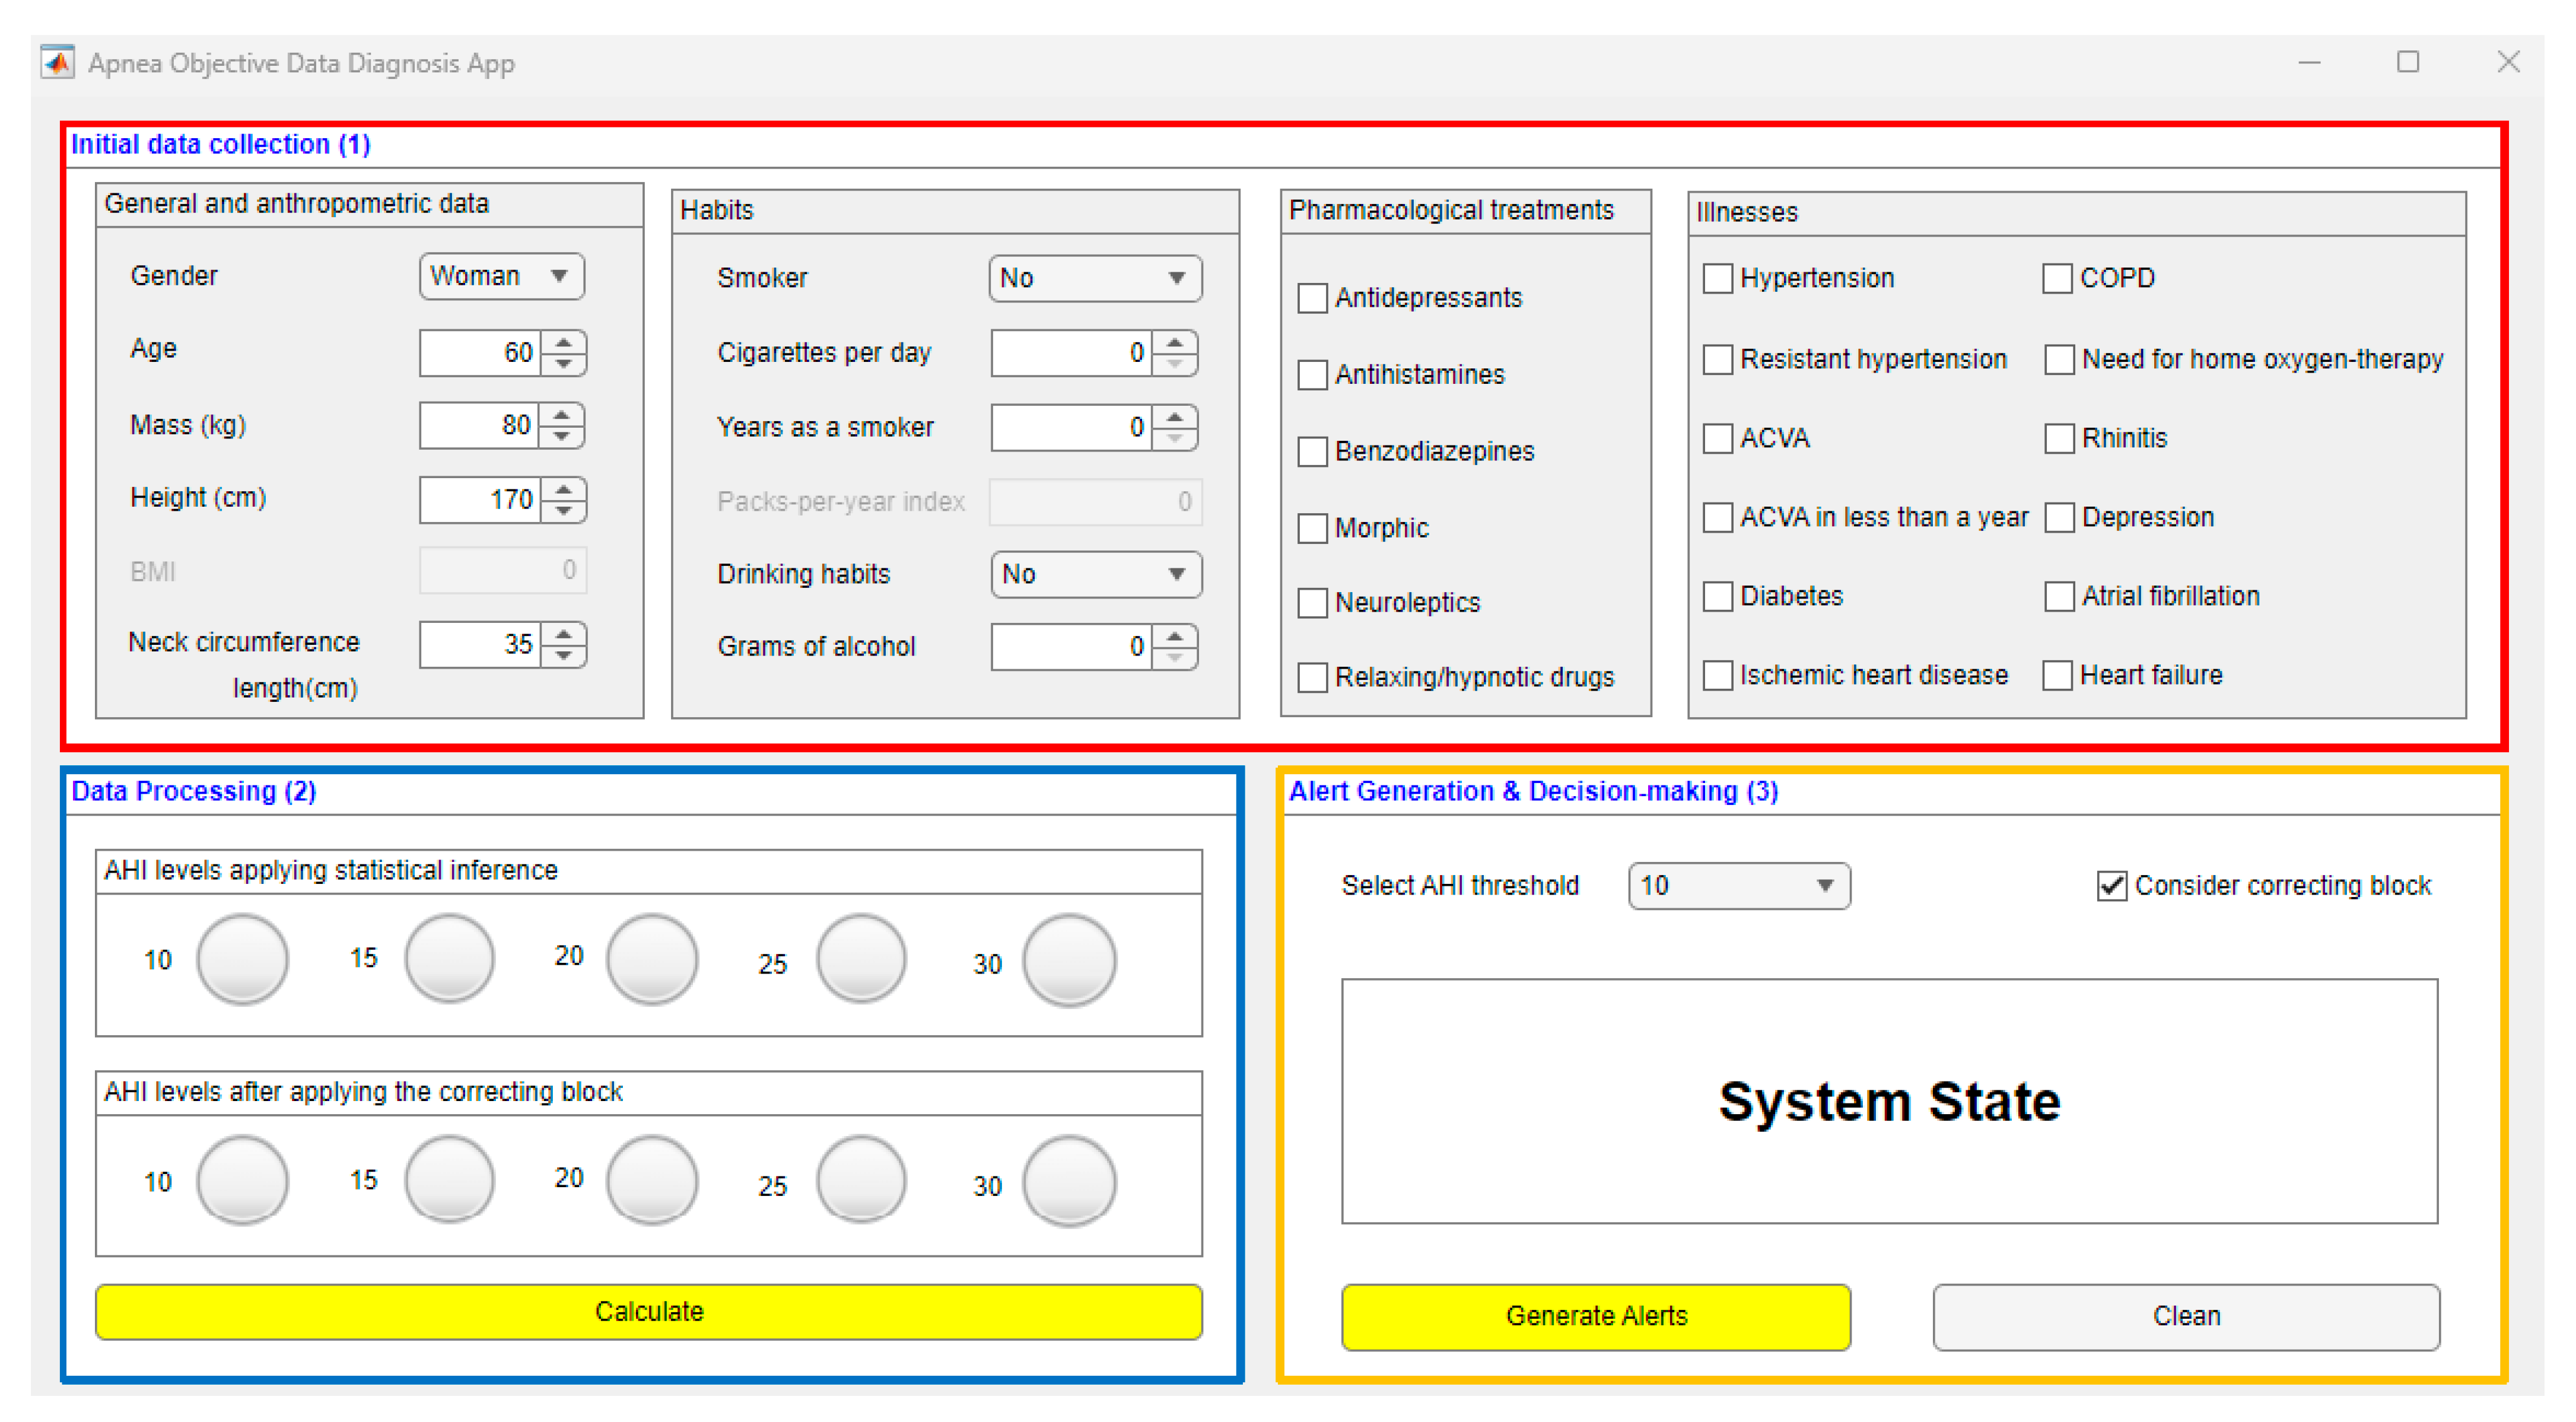Expand the Smoker dropdown
Screen dimensions: 2576x1422
[1094, 278]
